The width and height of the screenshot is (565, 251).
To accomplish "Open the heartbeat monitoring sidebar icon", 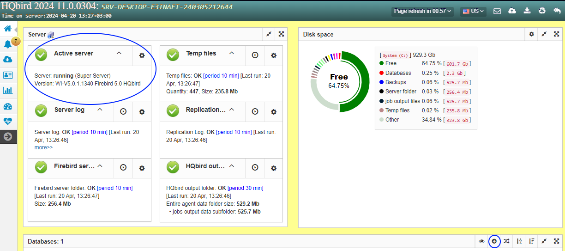I will tap(8, 121).
